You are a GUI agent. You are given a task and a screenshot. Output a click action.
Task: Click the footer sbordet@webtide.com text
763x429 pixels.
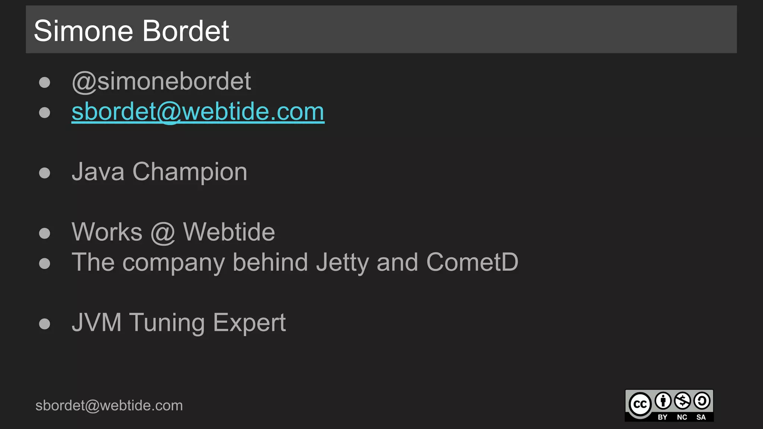click(109, 406)
